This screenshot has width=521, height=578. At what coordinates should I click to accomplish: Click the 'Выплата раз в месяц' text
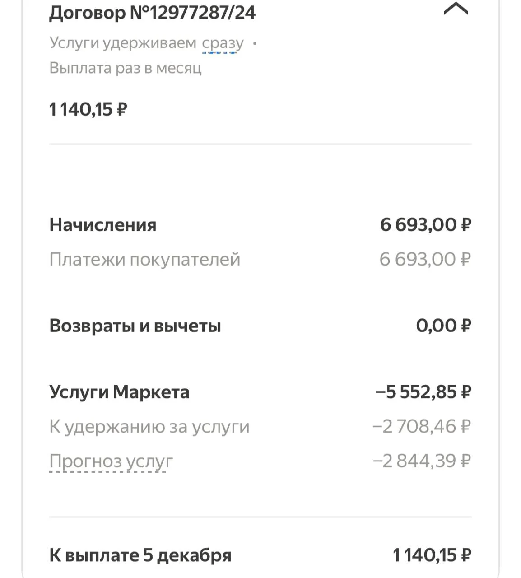tap(126, 68)
